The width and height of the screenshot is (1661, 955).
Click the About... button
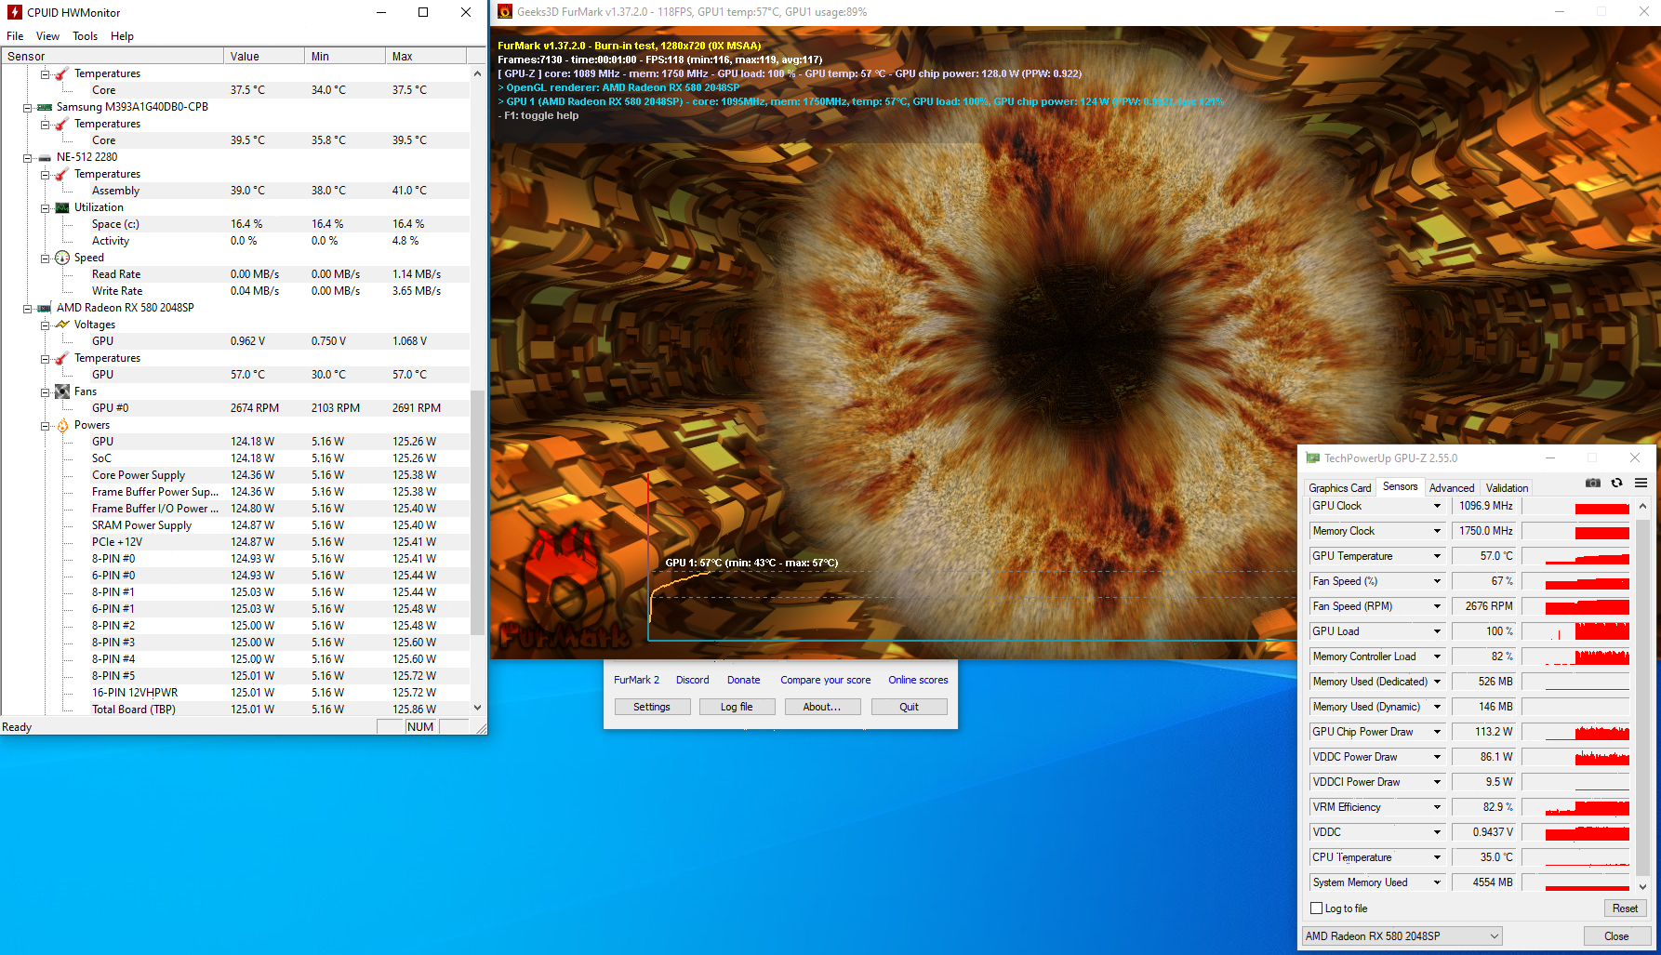(822, 707)
